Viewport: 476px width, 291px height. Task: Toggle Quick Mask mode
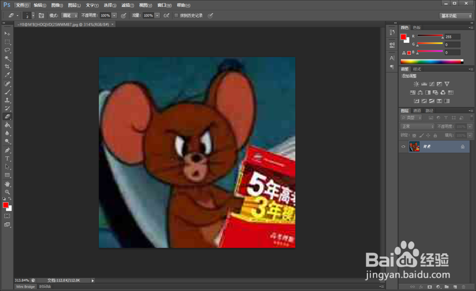click(7, 216)
